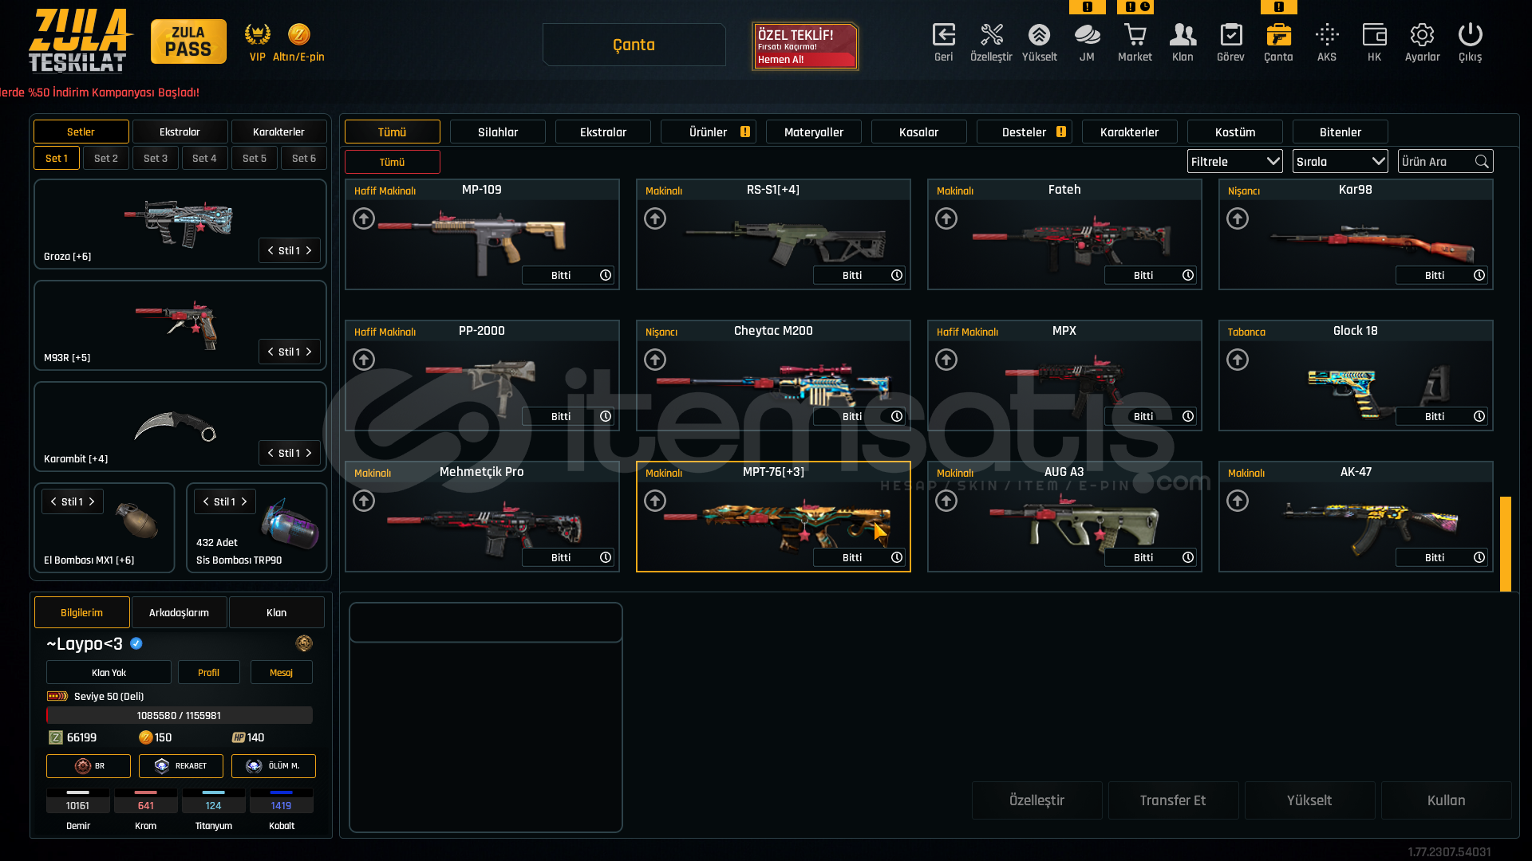
Task: Click the Profil button
Action: (x=208, y=672)
